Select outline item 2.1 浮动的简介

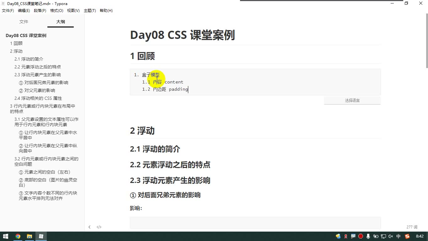click(29, 59)
